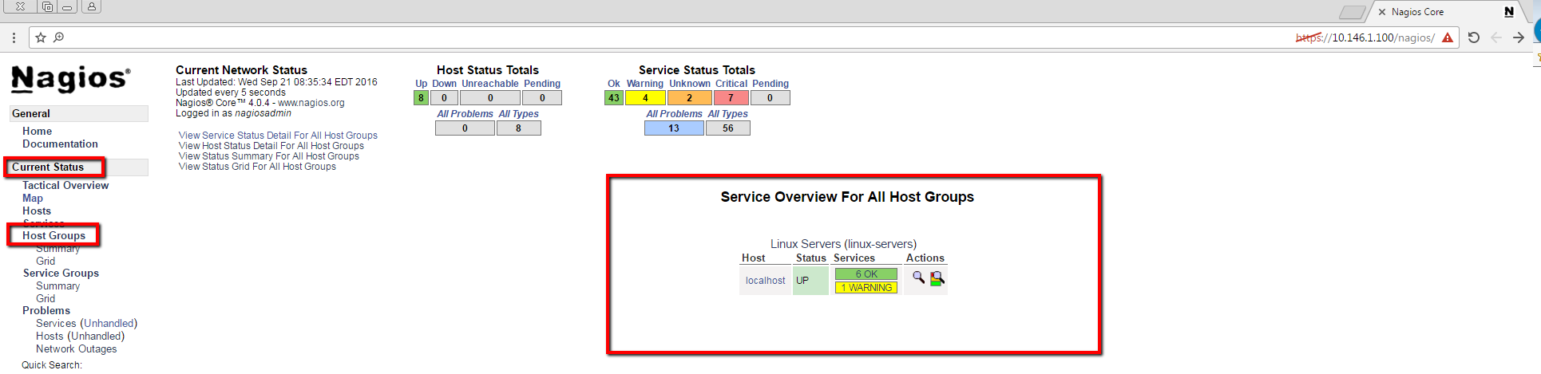
Task: Click the browser forward arrow
Action: pyautogui.click(x=1518, y=37)
